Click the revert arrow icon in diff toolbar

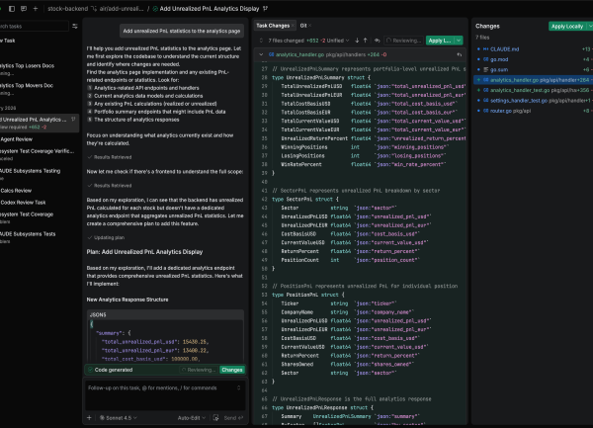378,41
